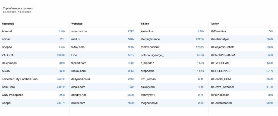Screen dimensions: 278x116
Task: Click the Websites column header
Action: point(77,24)
